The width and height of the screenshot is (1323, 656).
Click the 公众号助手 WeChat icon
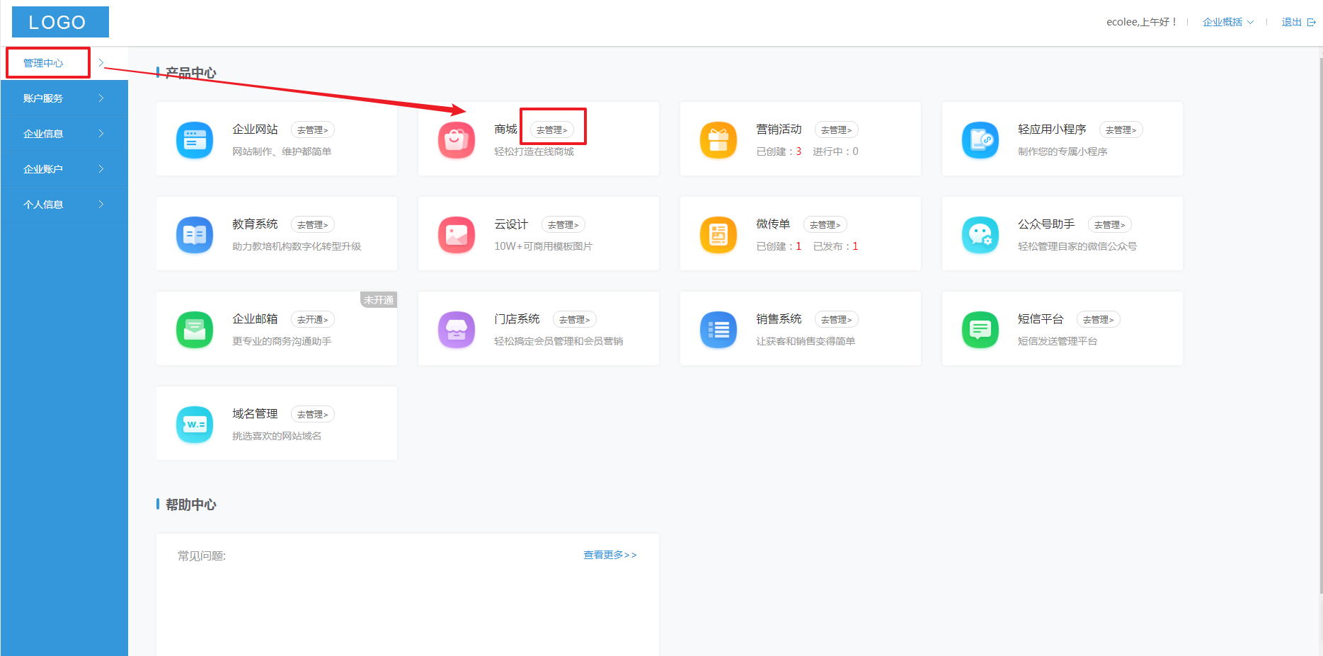pyautogui.click(x=980, y=235)
